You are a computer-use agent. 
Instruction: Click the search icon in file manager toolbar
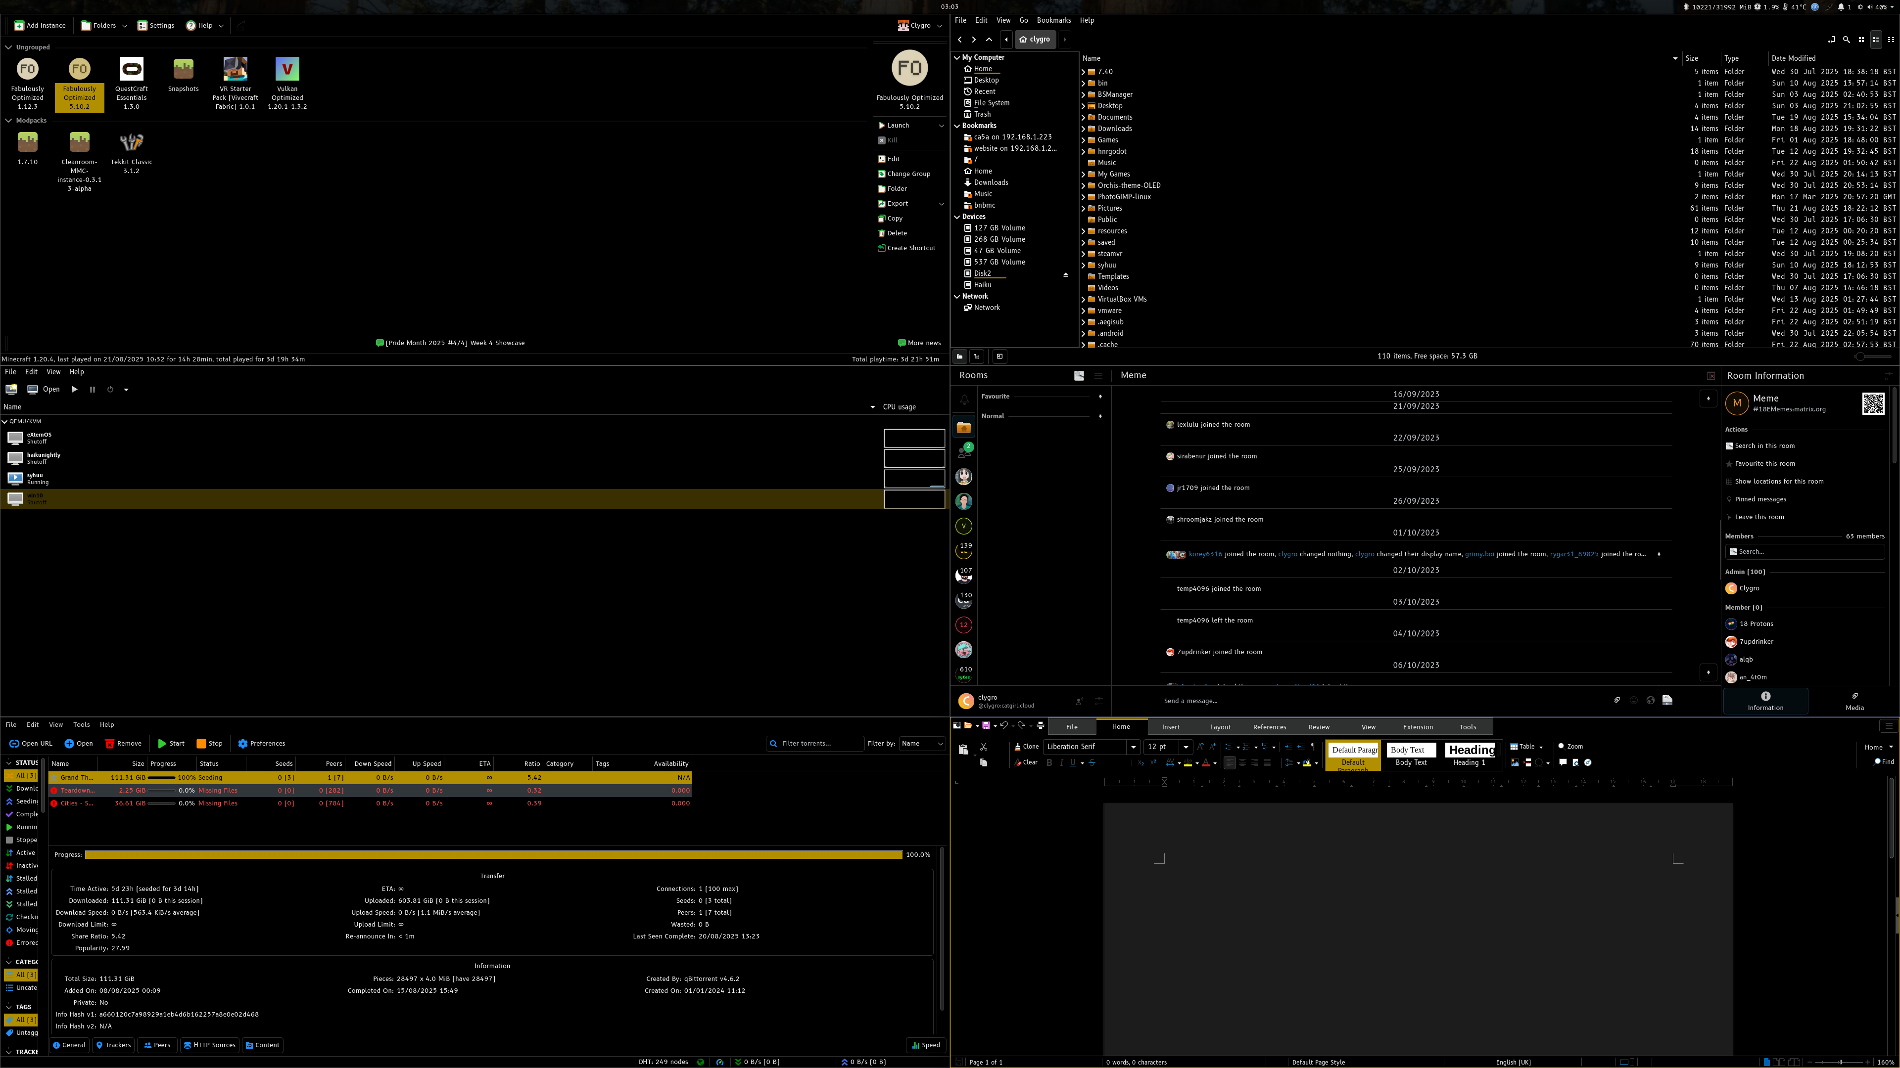point(1846,39)
